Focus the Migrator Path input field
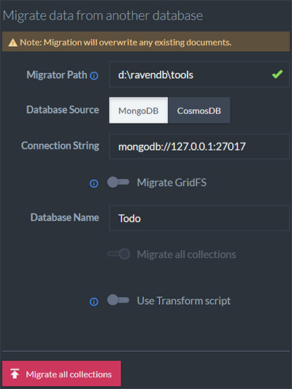 (199, 75)
